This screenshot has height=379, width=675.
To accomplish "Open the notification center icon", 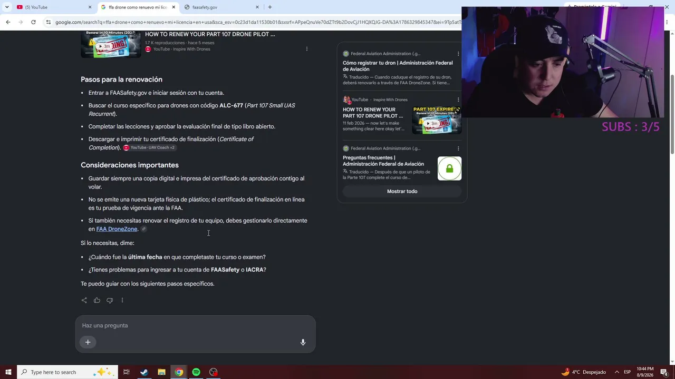I will (x=664, y=372).
